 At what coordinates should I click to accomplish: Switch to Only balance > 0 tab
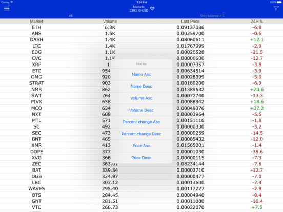click(212, 16)
